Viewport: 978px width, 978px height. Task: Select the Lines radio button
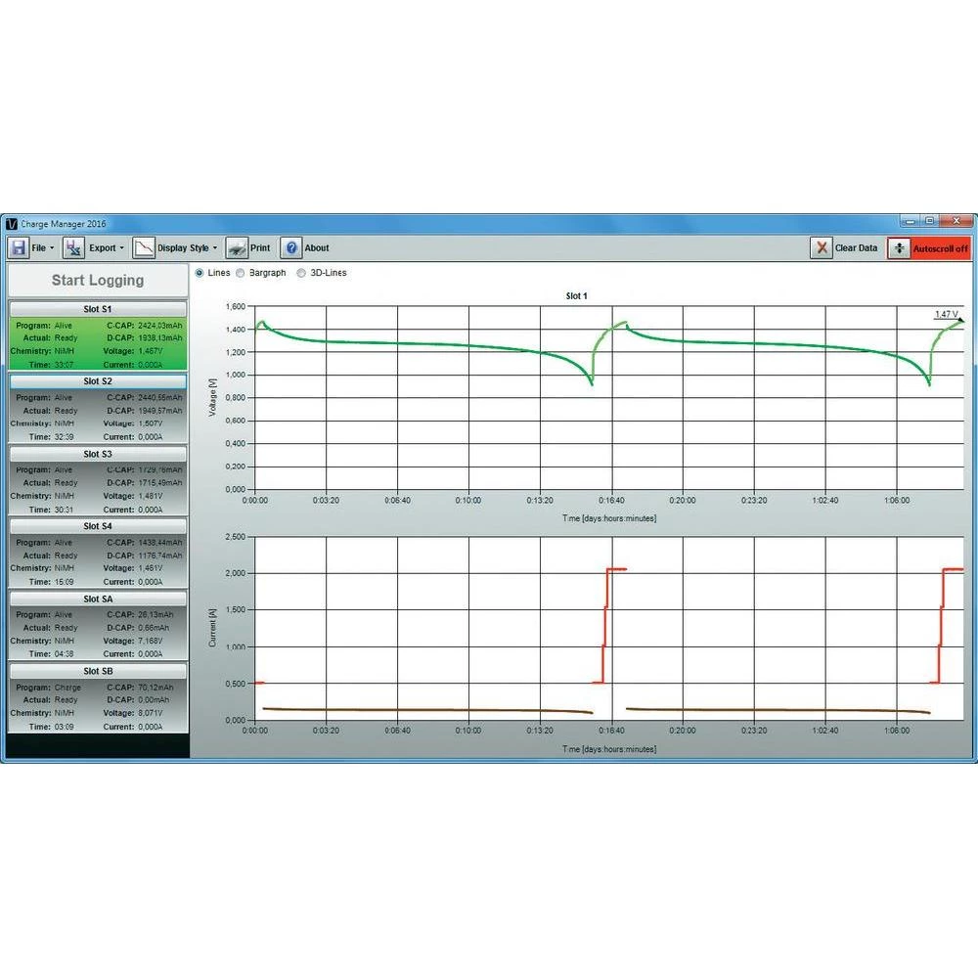[200, 273]
